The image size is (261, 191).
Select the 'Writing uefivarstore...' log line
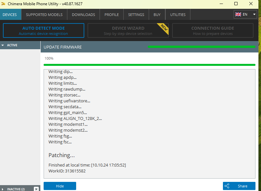click(x=69, y=101)
